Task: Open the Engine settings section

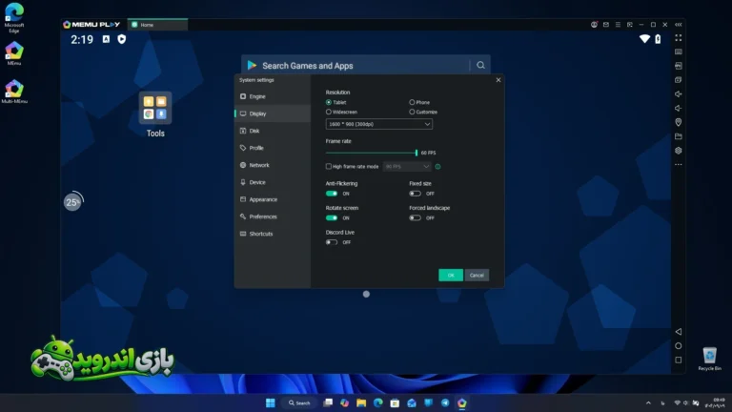Action: pyautogui.click(x=273, y=96)
